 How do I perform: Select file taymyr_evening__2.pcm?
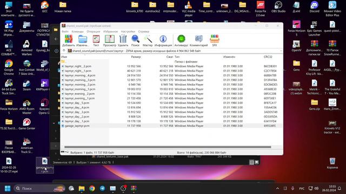click(171, 94)
